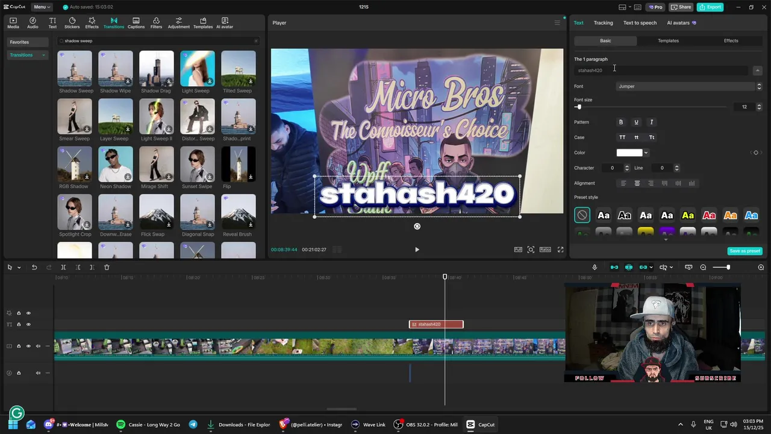
Task: Add keyframe diamond for Color
Action: (756, 153)
